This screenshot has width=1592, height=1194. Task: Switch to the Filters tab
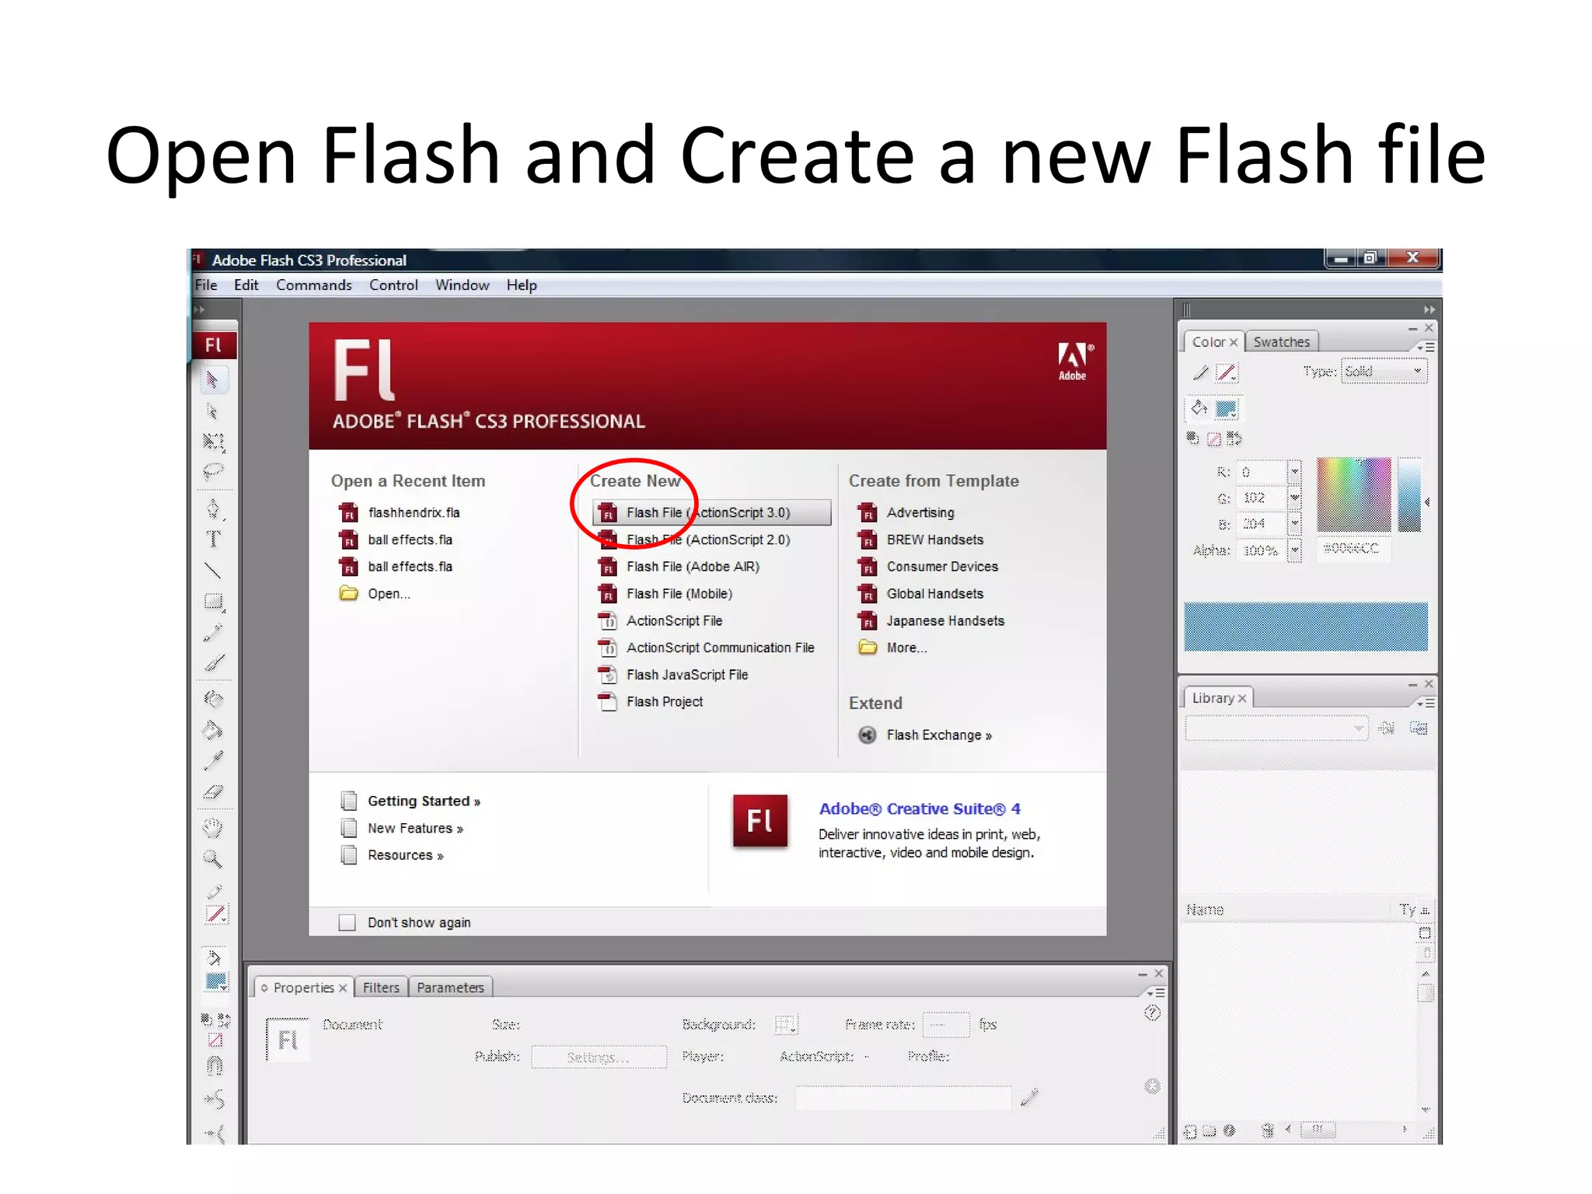pyautogui.click(x=381, y=987)
